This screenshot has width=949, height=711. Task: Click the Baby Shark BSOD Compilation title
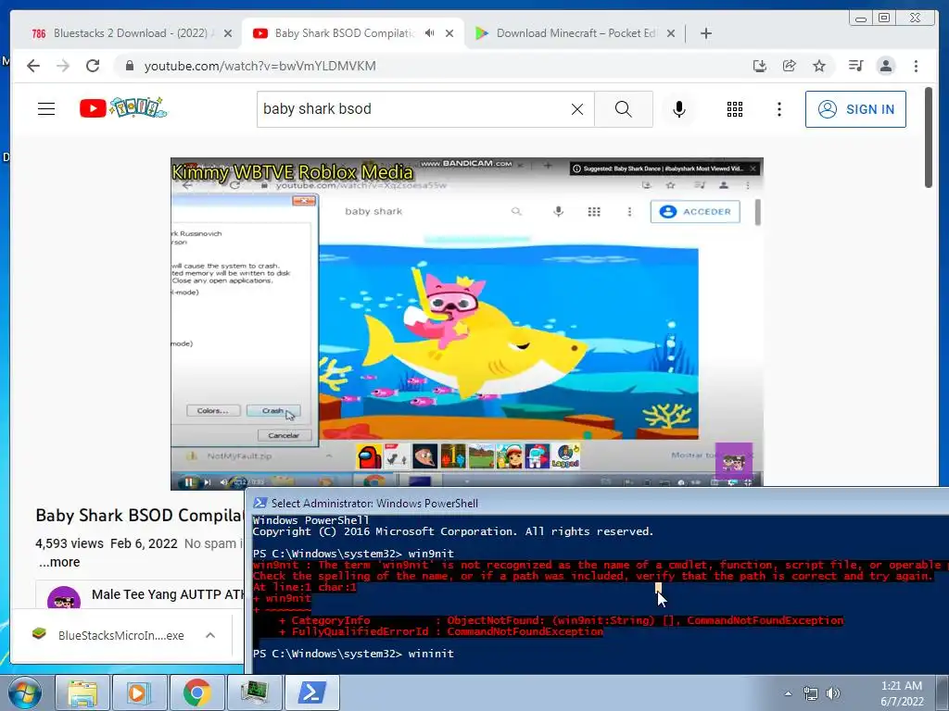(139, 515)
